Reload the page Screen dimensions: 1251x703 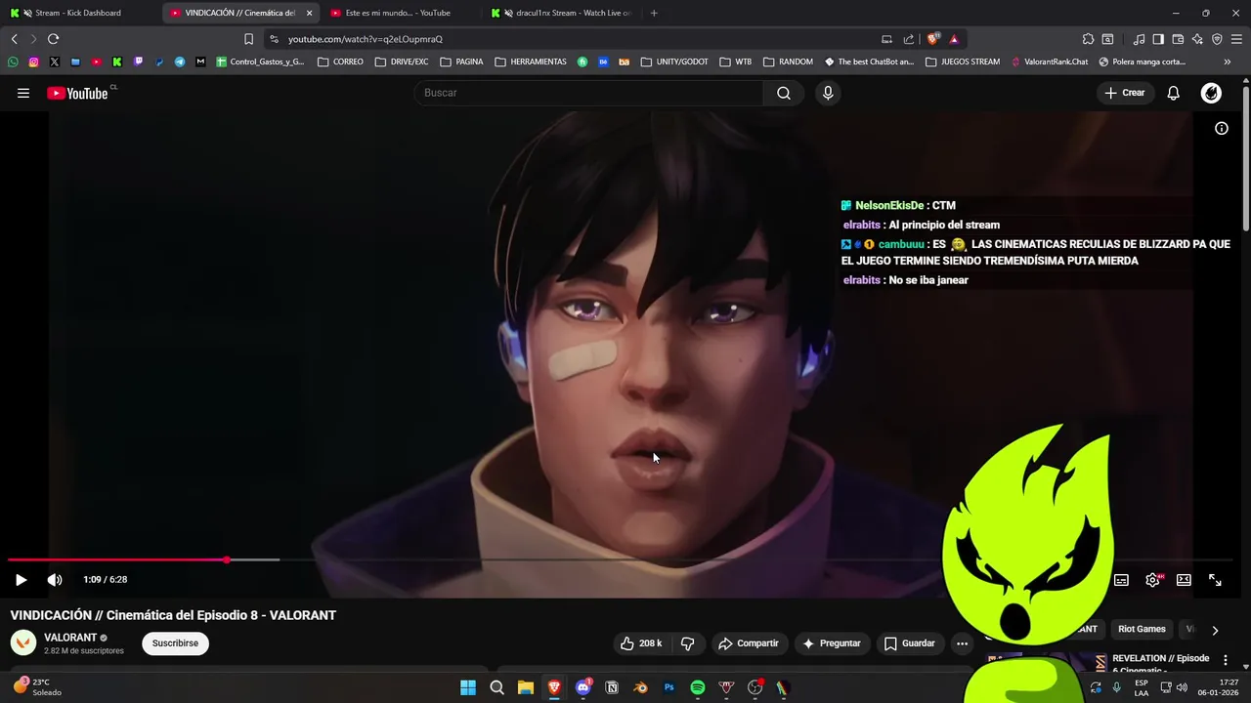point(53,39)
